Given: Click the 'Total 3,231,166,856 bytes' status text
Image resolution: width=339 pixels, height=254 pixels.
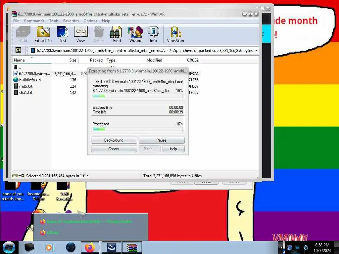Looking at the screenshot, I should 172,176.
